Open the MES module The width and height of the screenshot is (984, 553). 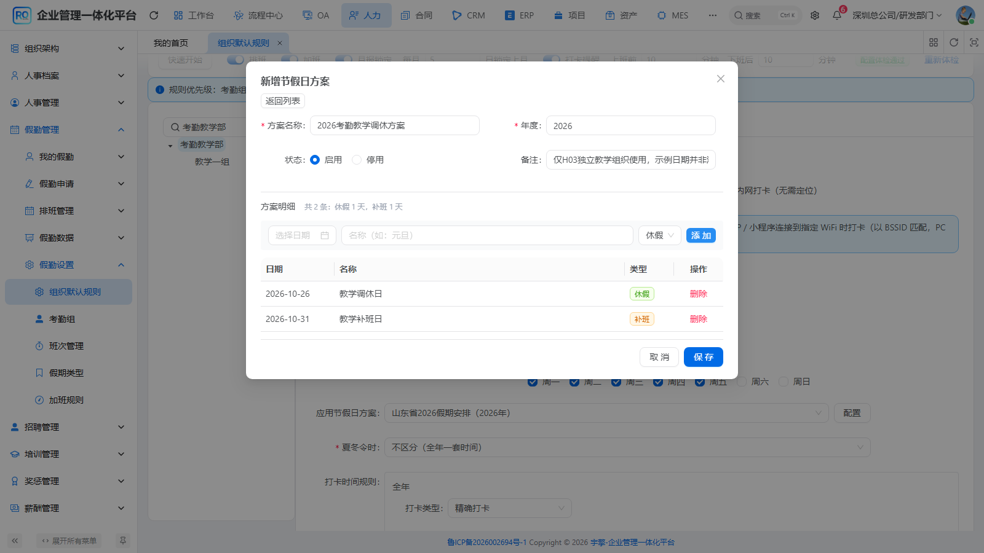673,15
